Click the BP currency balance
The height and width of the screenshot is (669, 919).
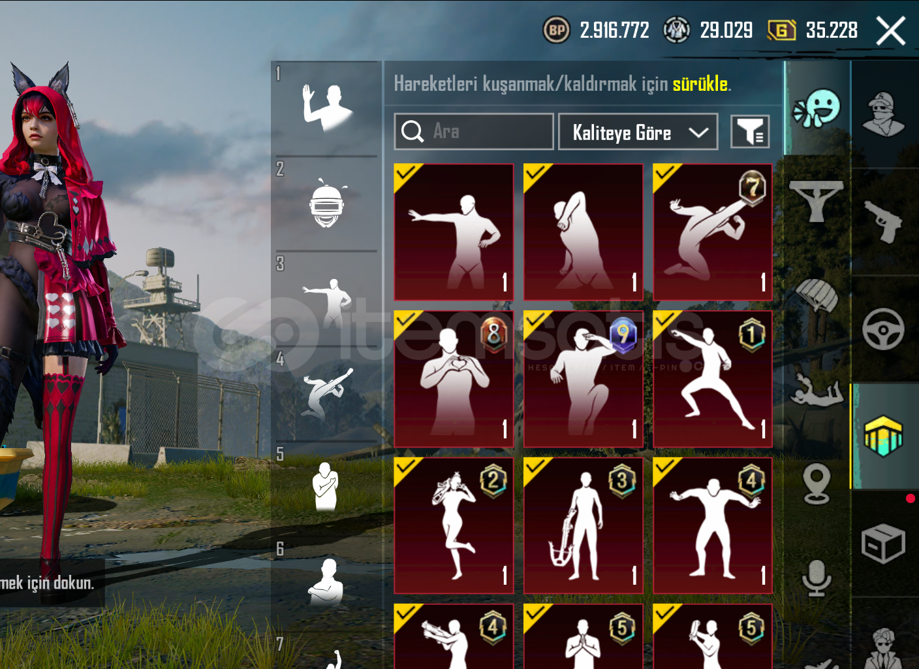tap(597, 30)
